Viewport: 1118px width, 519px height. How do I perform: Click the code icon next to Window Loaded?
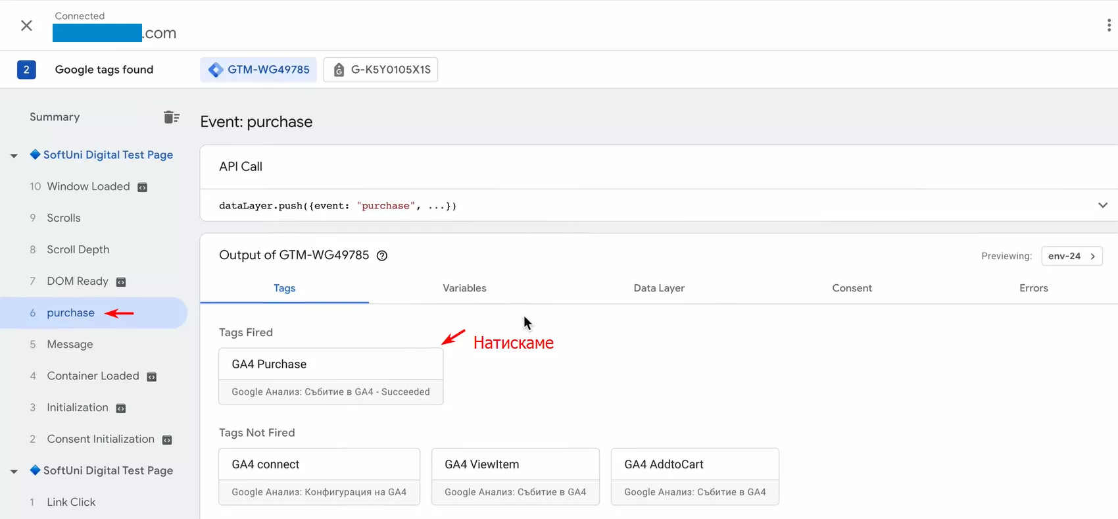(142, 187)
